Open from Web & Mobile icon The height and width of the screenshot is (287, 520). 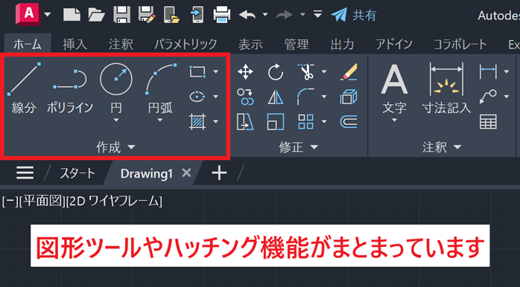pyautogui.click(x=171, y=15)
